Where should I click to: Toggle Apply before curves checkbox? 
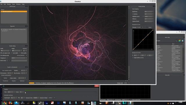(133, 58)
